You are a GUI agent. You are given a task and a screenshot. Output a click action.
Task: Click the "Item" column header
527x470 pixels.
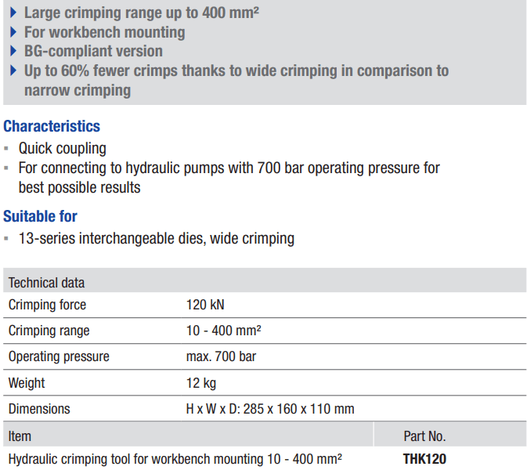coord(20,436)
